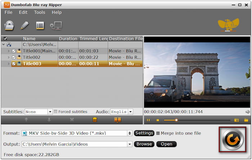Click the preview seek slider handle
The width and height of the screenshot is (252, 160).
pos(176,120)
